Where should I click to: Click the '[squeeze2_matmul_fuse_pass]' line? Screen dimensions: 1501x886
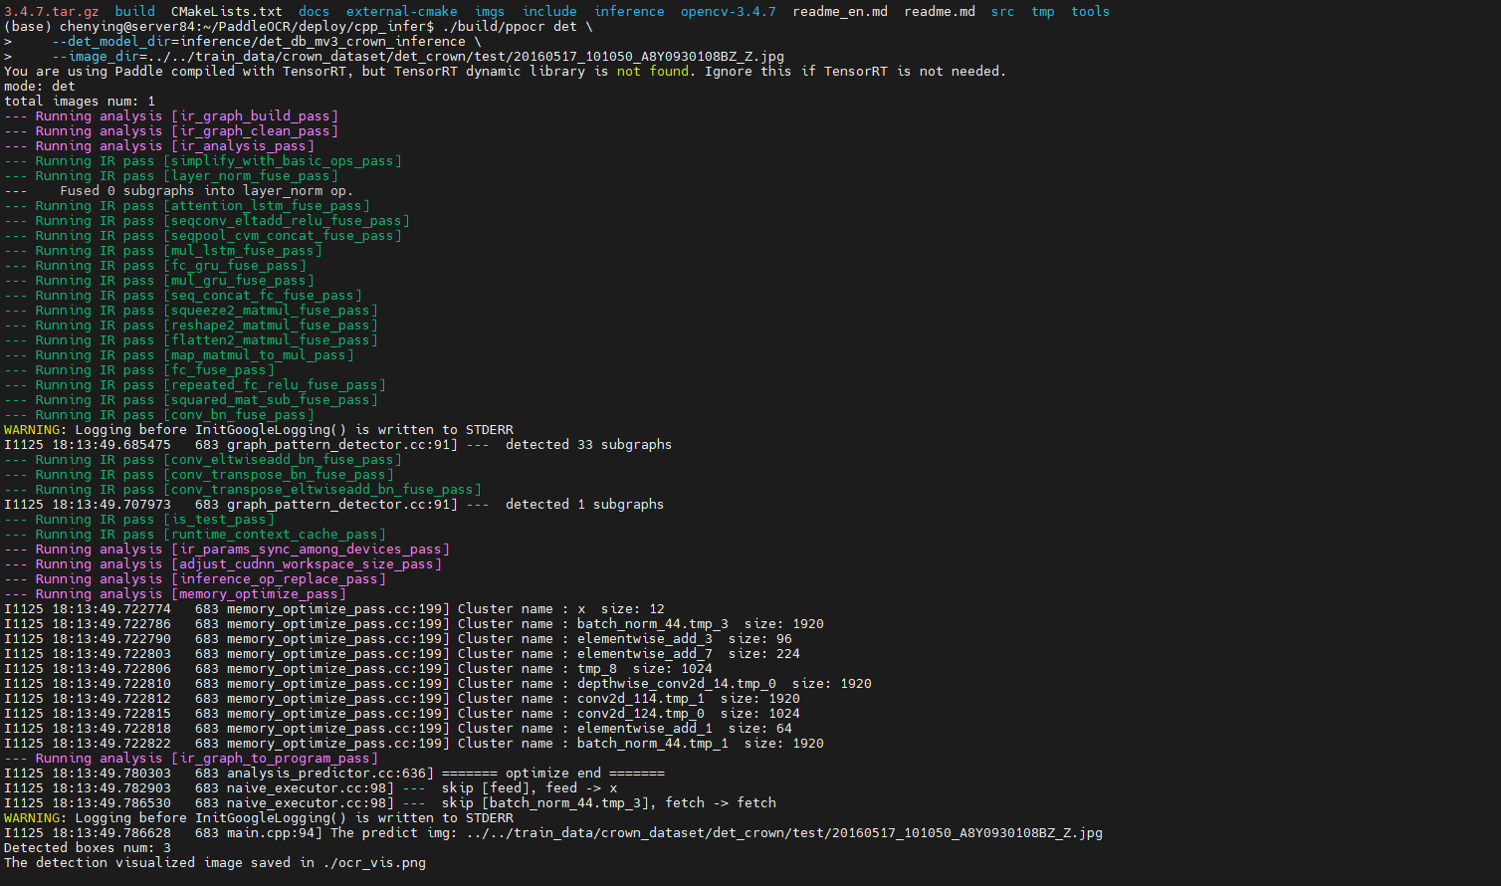tap(191, 310)
